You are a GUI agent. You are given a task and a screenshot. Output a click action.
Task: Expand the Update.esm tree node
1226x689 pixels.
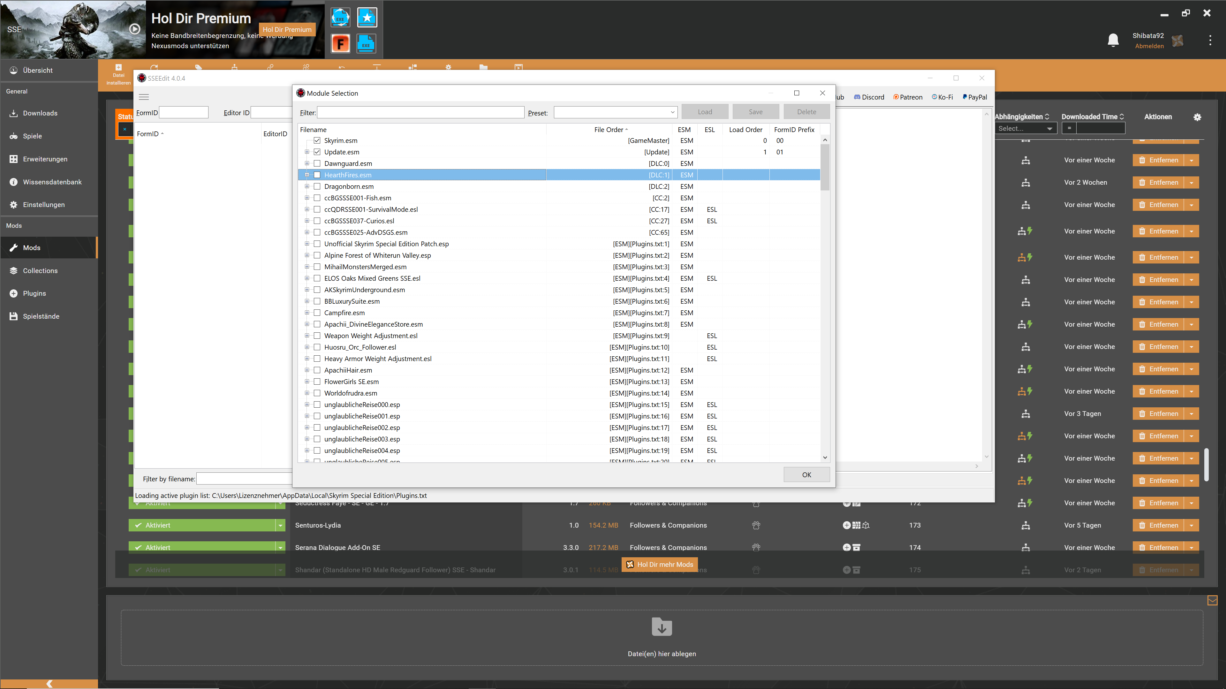307,152
